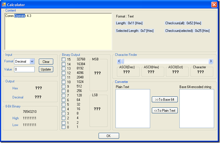Click Character Finder right scroll arrow
Viewport: 220px width, 143px height.
211,61
